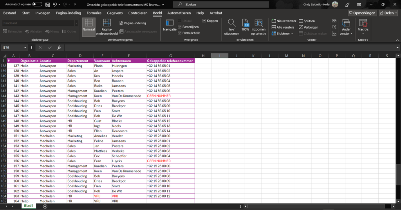Select row 144 header
This screenshot has height=210, width=401.
pos(4,96)
